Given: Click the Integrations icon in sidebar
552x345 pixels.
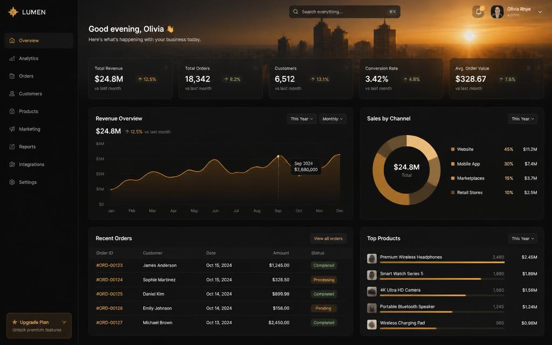Looking at the screenshot, I should (x=12, y=164).
